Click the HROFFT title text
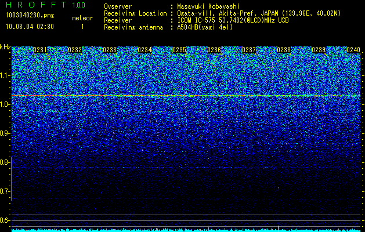Viewport: 365px width, 232px height. 36,5
